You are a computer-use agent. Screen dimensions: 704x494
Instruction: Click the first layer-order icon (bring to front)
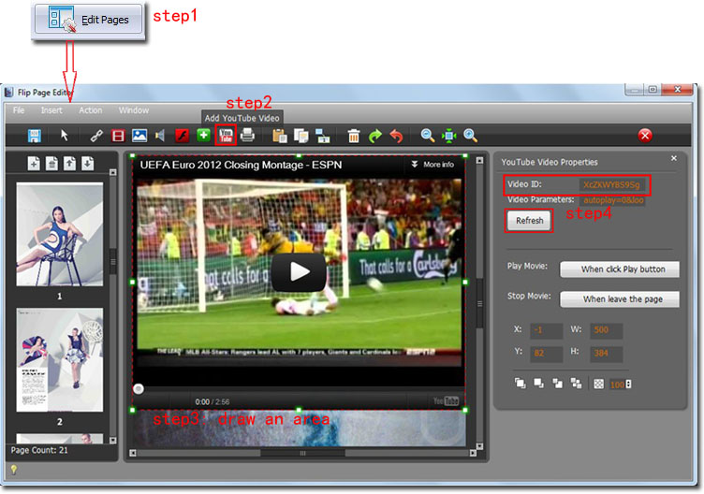point(520,384)
